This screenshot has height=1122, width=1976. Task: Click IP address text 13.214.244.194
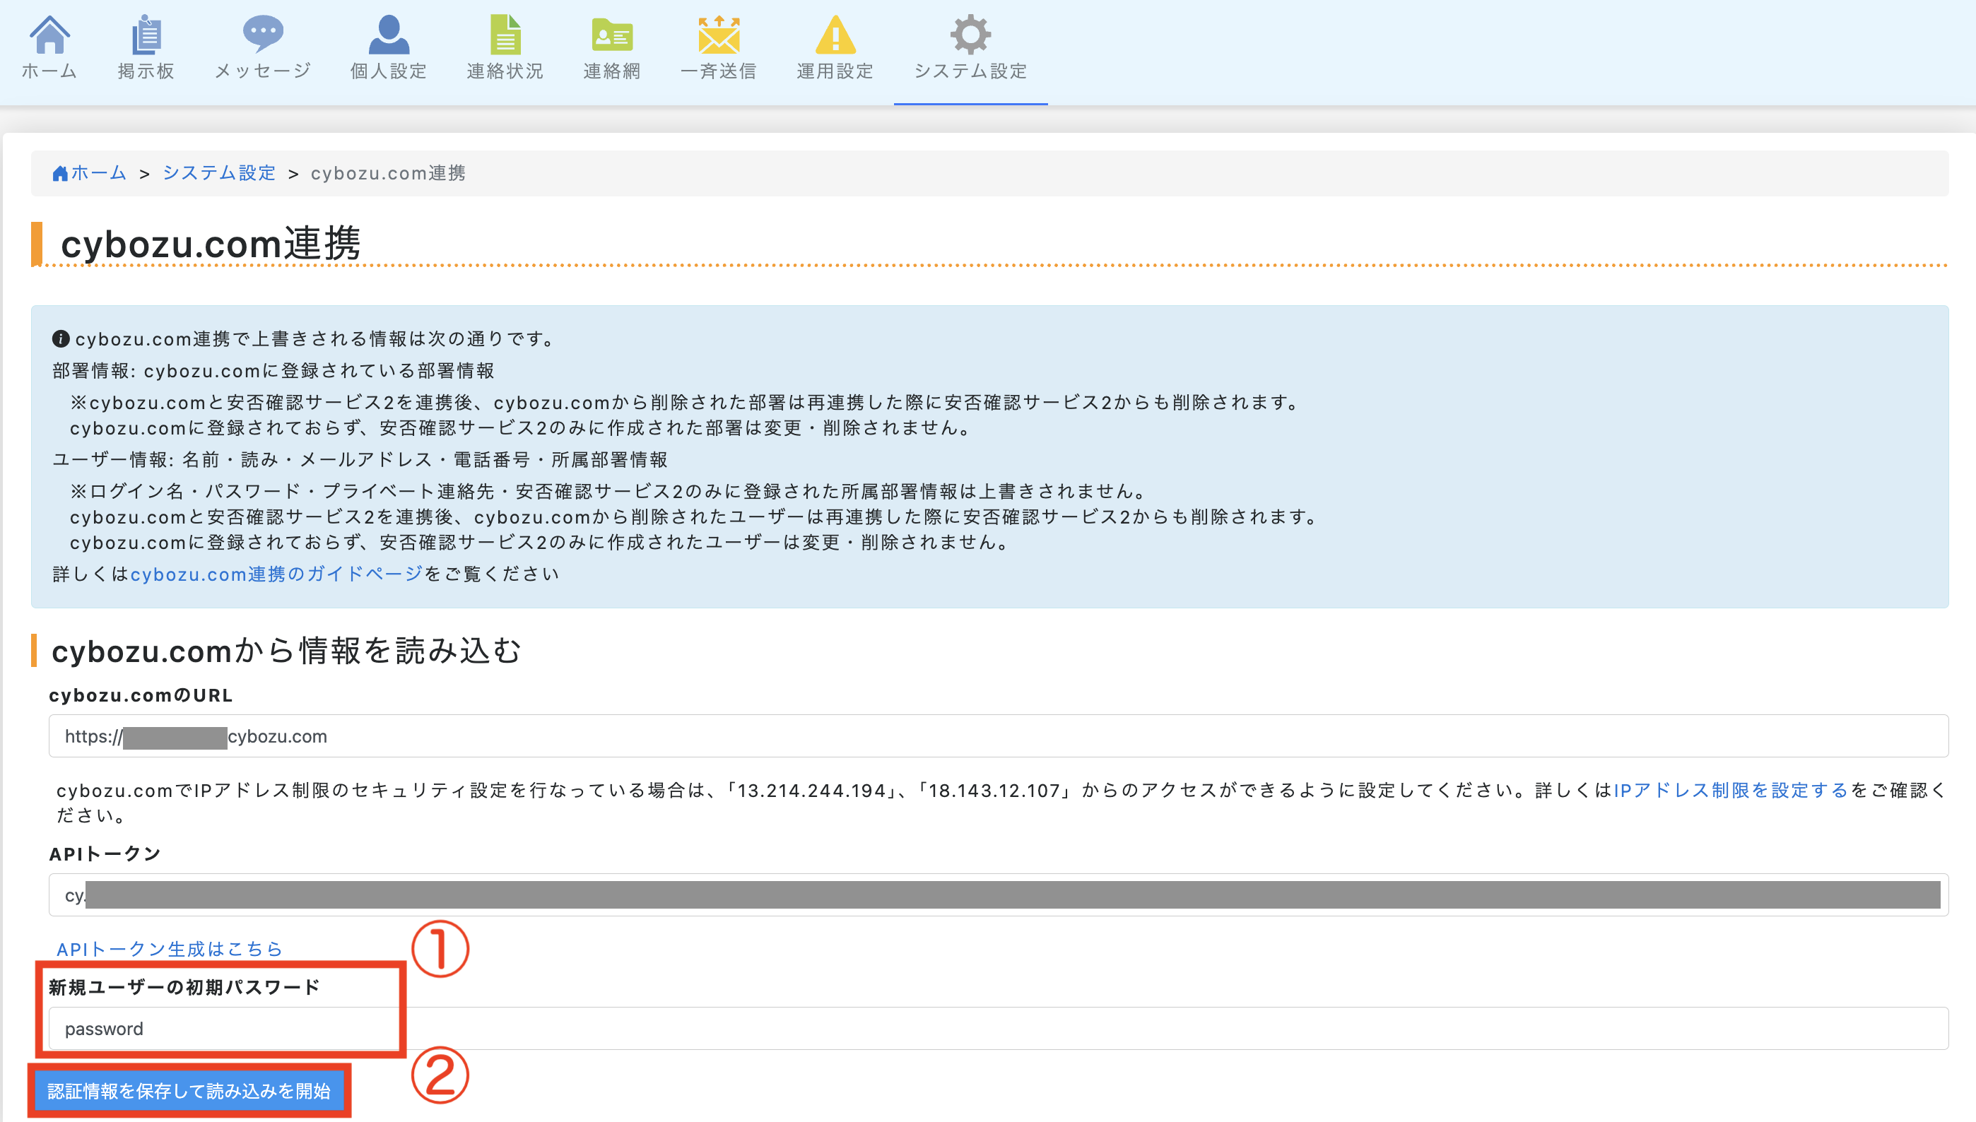point(811,790)
